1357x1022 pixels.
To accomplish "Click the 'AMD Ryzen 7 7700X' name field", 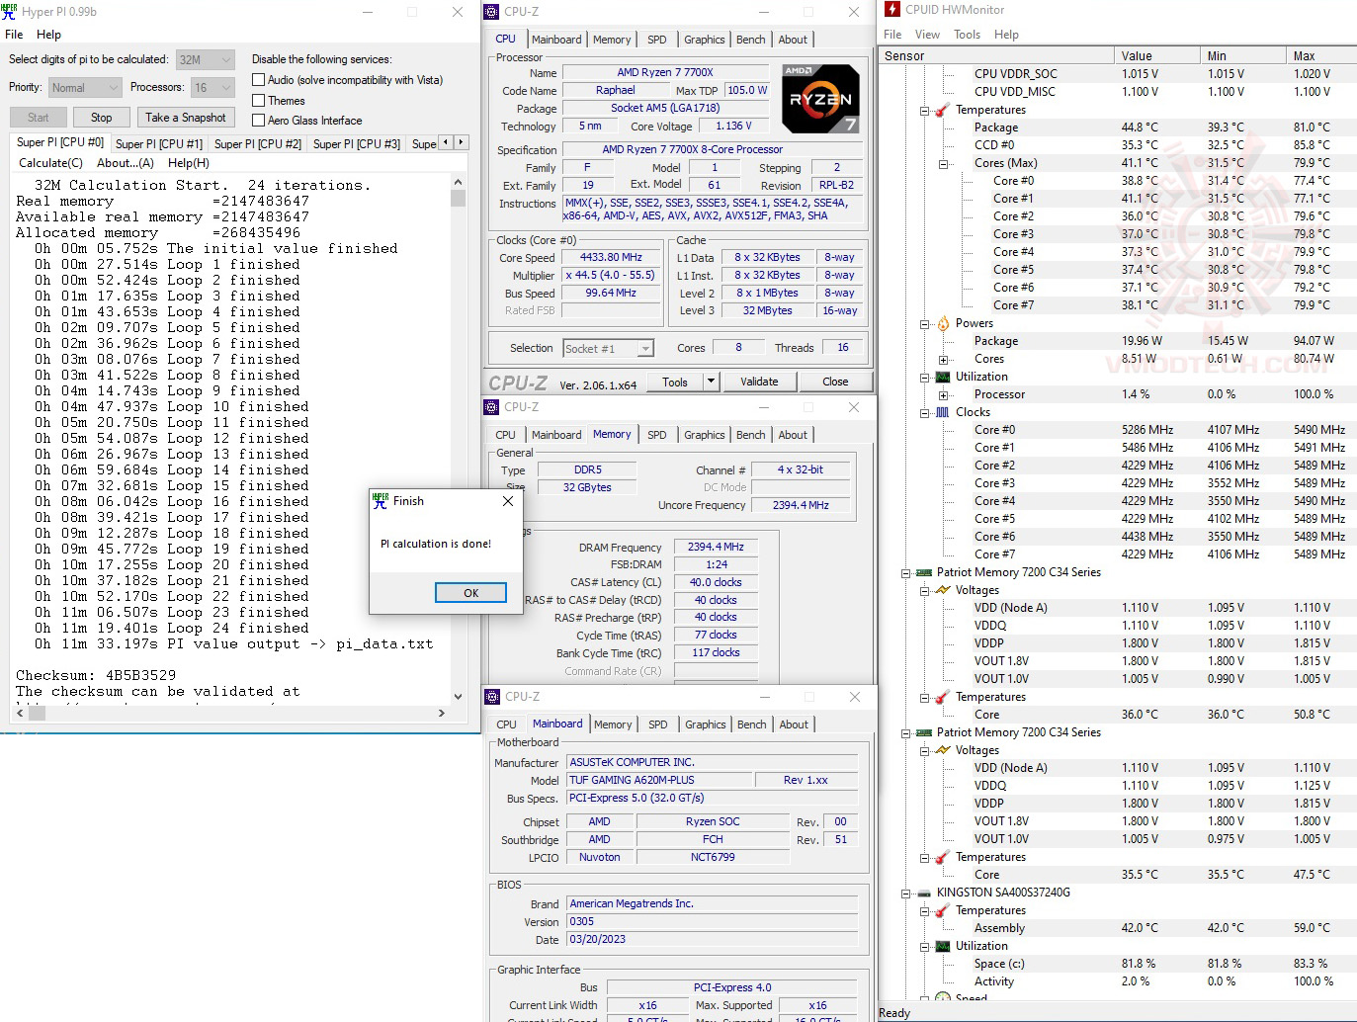I will pos(664,73).
